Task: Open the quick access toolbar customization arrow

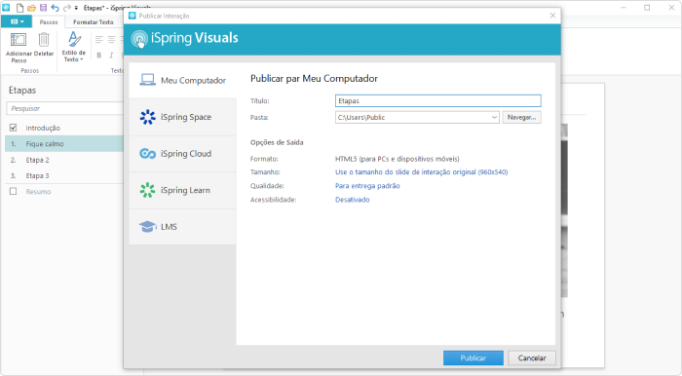Action: click(76, 8)
